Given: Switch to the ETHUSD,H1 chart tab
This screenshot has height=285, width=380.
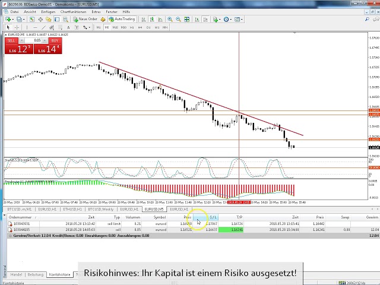Looking at the screenshot, I should click(72, 209).
